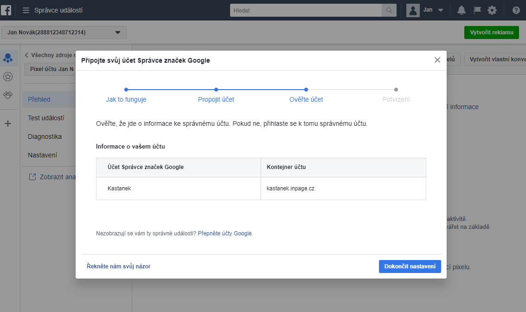
Task: Click the Propojit účet step in progress bar
Action: pos(216,99)
